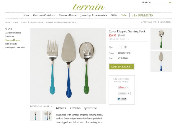Click Add to Favorites link

122,79
